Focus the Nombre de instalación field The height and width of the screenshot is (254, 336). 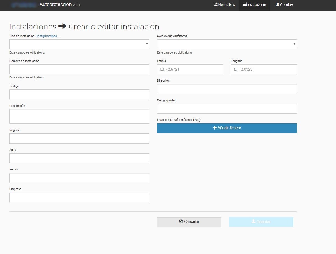[x=79, y=70]
